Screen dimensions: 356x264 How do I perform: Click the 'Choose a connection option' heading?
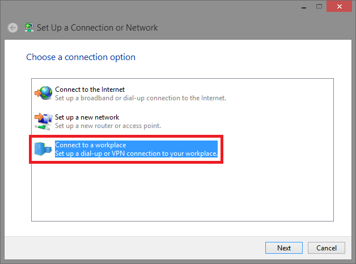point(80,57)
